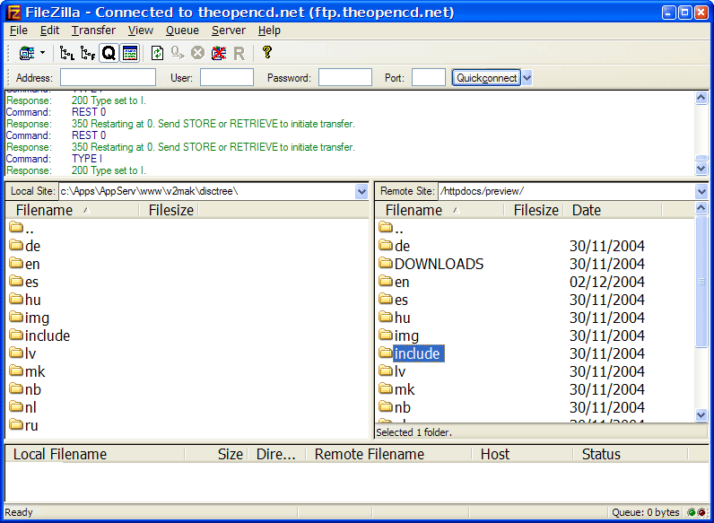This screenshot has height=523, width=714.
Task: Open the Edit menu
Action: (x=49, y=31)
